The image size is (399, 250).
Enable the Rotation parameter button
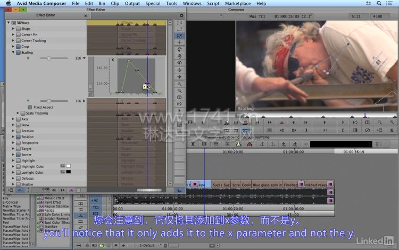tap(18, 131)
